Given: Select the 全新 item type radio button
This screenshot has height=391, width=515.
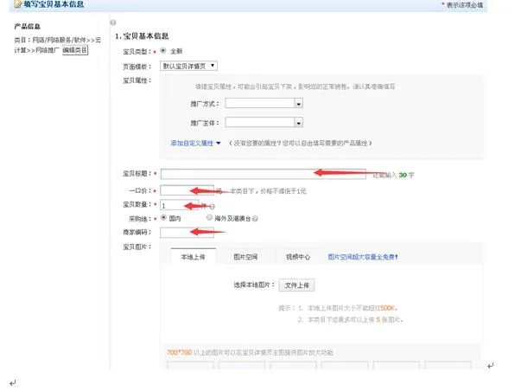Looking at the screenshot, I should 163,51.
